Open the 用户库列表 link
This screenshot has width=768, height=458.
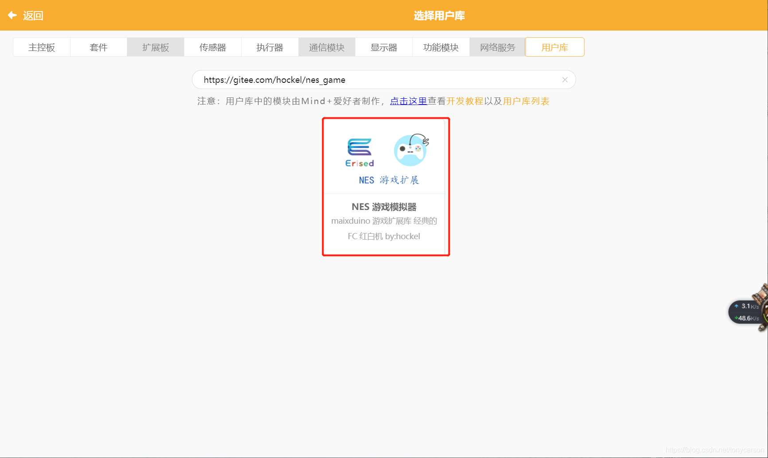526,101
